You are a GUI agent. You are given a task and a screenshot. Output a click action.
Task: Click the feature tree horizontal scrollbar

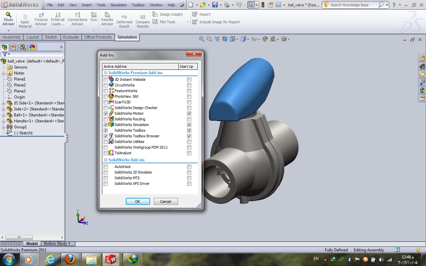(x=19, y=237)
